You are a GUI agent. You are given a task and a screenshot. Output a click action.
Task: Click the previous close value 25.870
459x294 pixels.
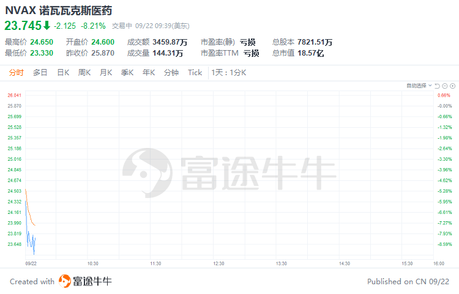tap(103, 53)
